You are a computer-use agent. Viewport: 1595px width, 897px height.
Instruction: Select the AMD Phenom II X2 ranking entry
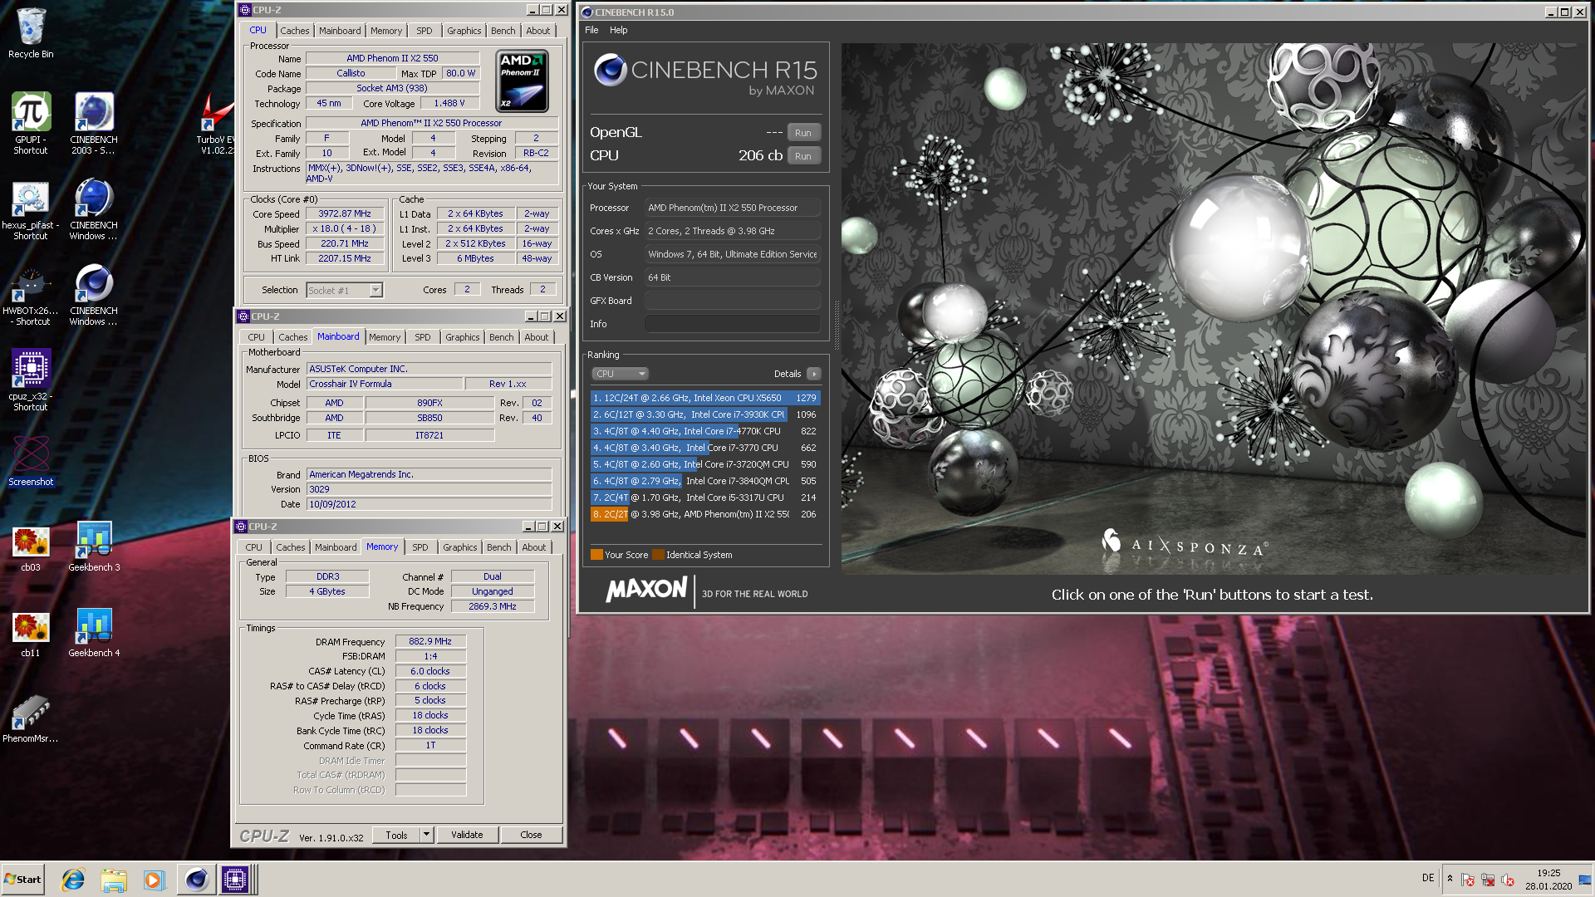(705, 514)
